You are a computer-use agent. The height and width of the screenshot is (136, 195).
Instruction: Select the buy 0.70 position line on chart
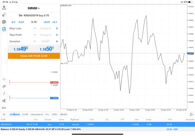(124, 64)
